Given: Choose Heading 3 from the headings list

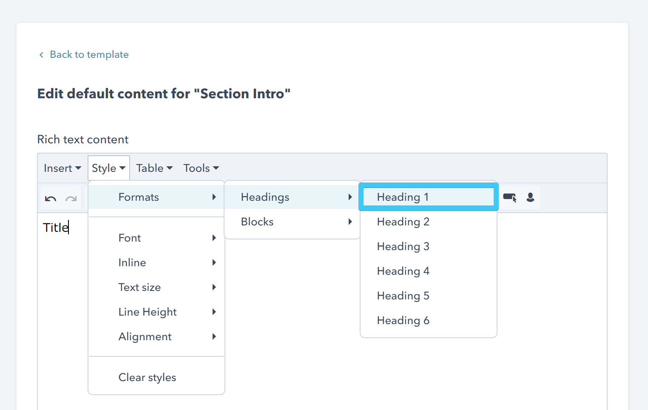Looking at the screenshot, I should (x=403, y=246).
